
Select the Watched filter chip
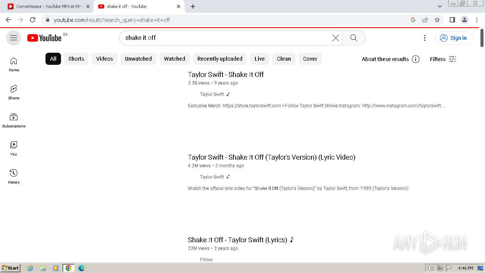point(175,59)
